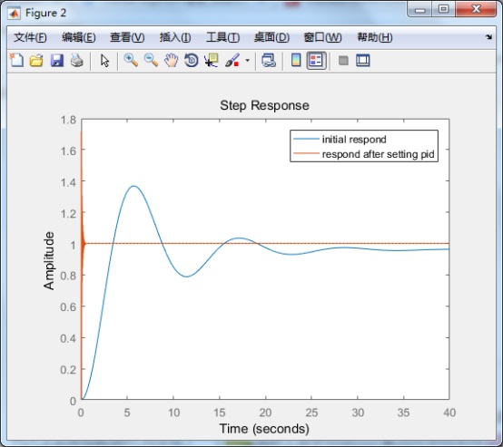Screen dimensions: 503x447
Task: Toggle the Insert Legend button
Action: click(316, 60)
